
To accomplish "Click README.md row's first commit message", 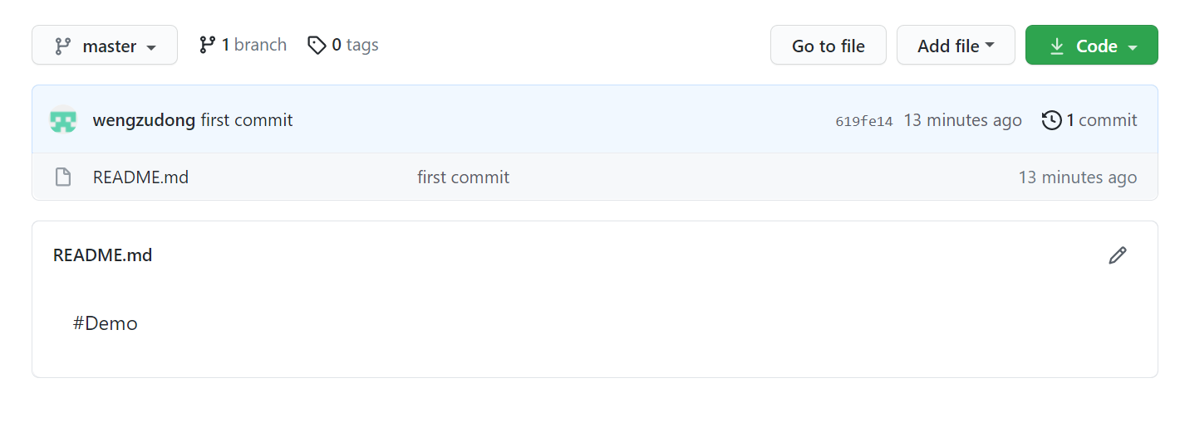I will tap(463, 177).
